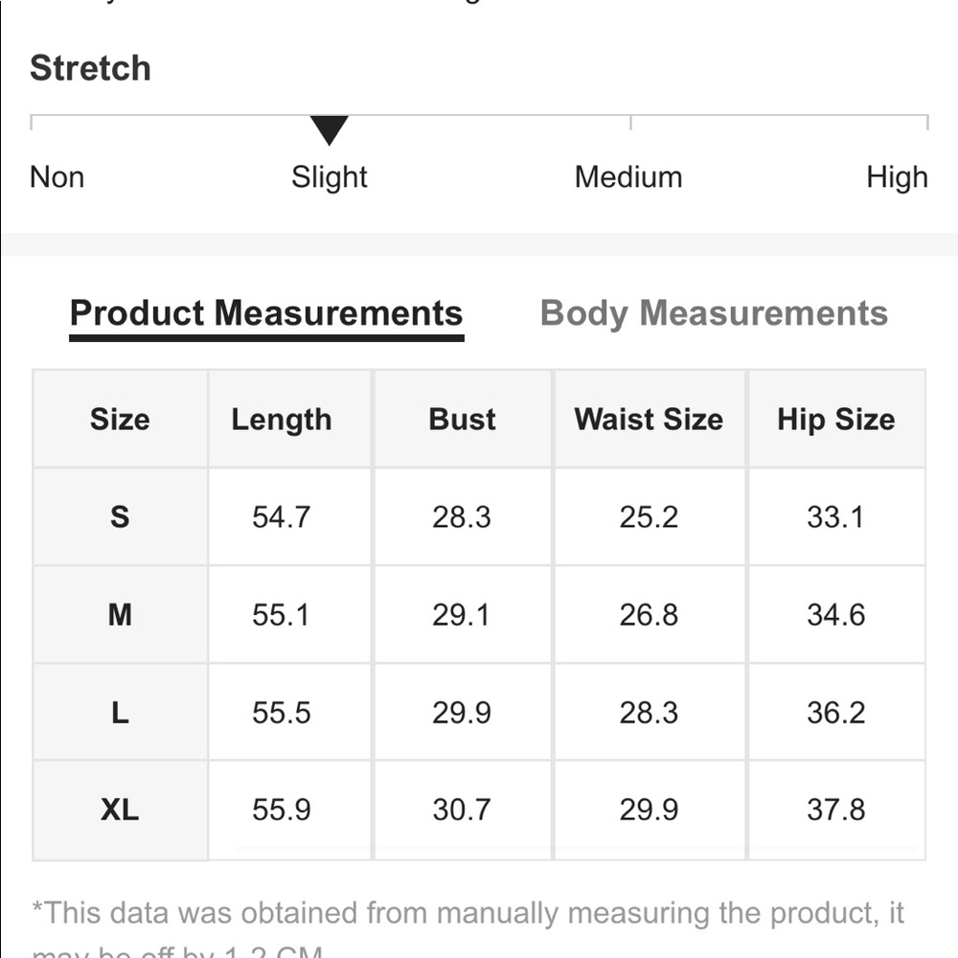
Task: Click the black stretch indicator triangle
Action: (x=329, y=129)
